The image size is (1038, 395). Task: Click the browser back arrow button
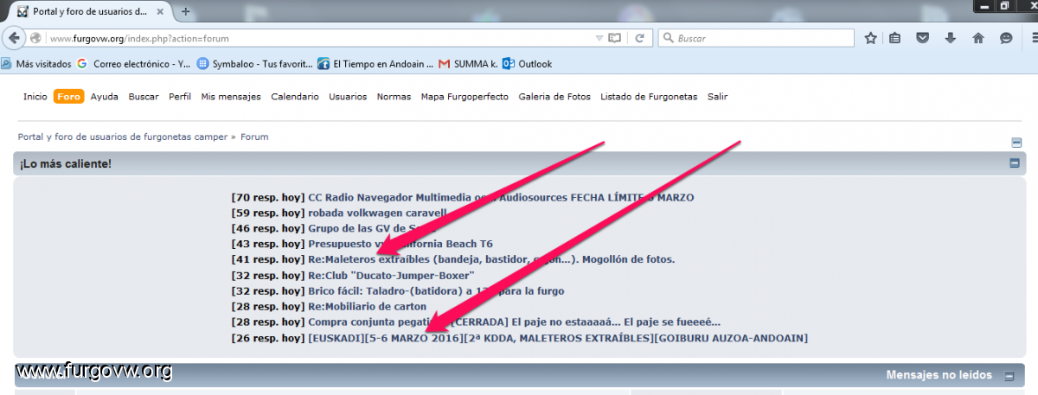point(14,38)
